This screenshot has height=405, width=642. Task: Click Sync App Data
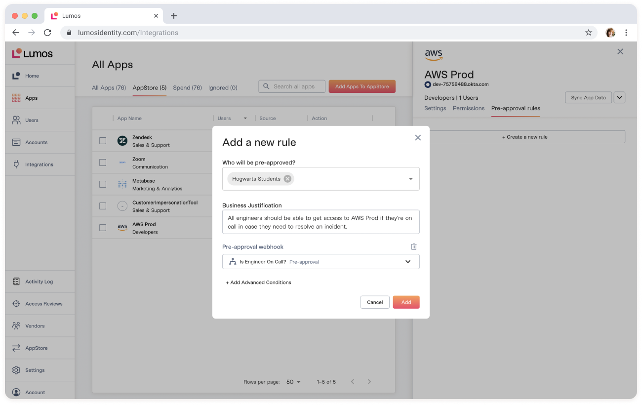588,98
